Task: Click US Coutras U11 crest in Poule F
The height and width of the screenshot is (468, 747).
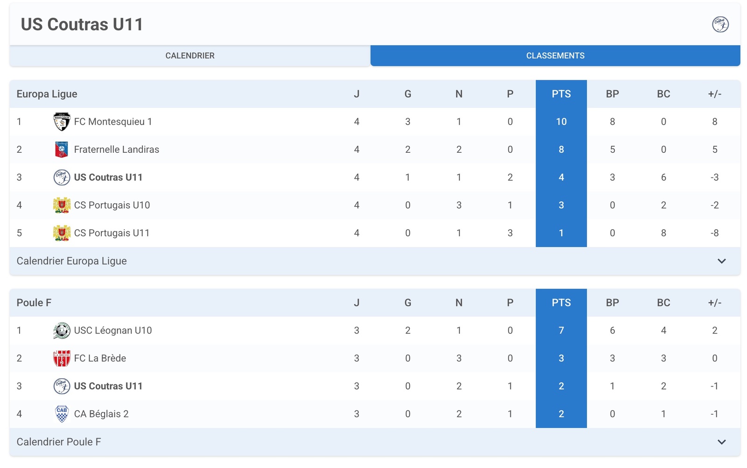Action: pos(62,386)
